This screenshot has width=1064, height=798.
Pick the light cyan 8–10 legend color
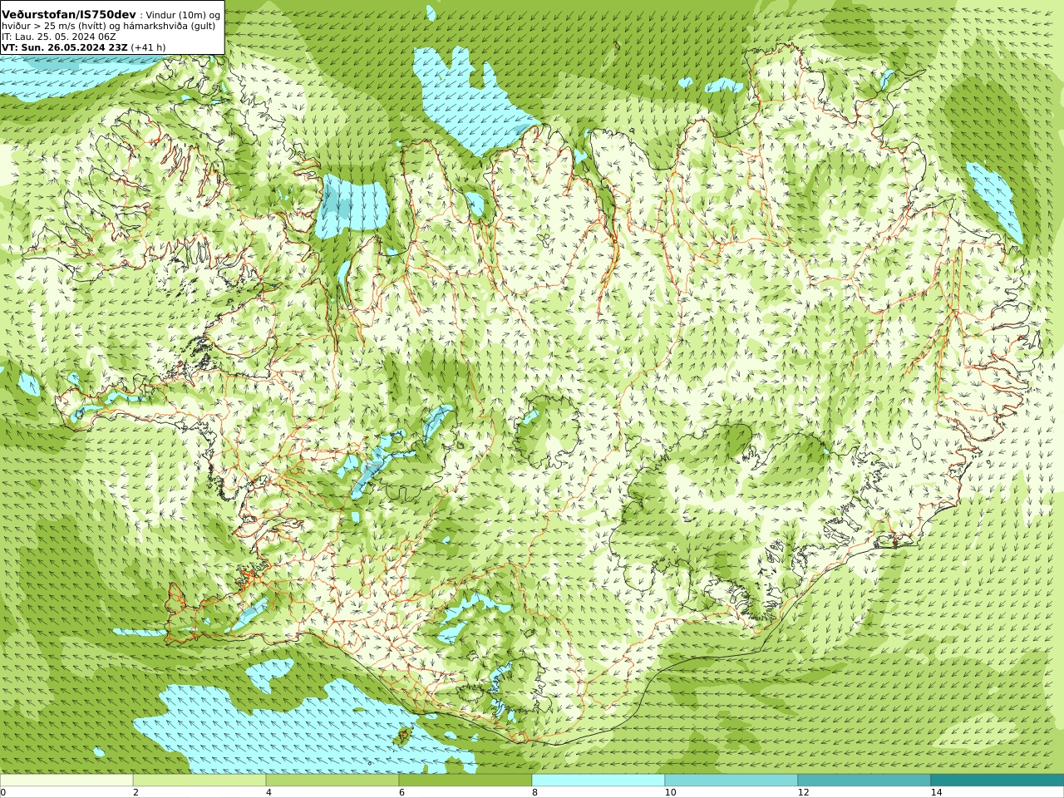[598, 781]
